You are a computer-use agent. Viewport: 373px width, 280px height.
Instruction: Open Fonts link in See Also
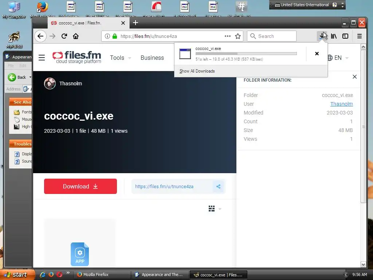point(26,112)
